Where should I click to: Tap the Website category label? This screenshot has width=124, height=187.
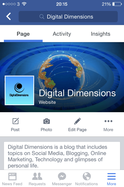click(47, 102)
